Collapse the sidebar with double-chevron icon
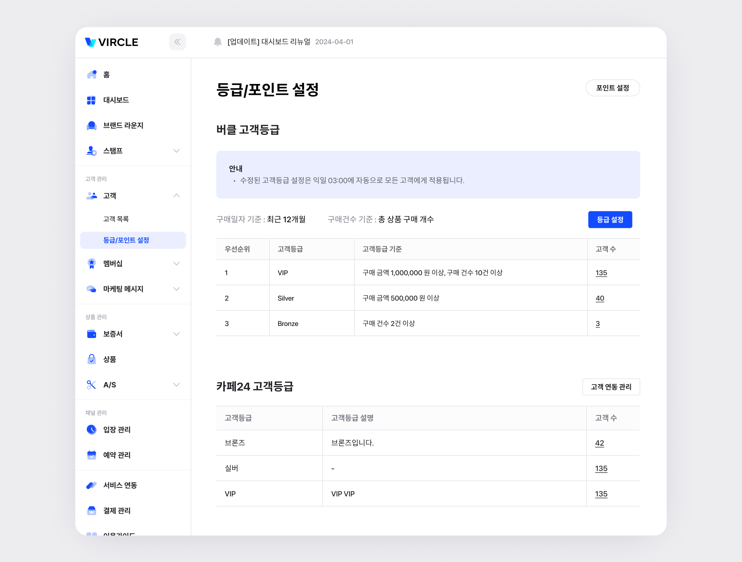The width and height of the screenshot is (742, 562). point(177,42)
